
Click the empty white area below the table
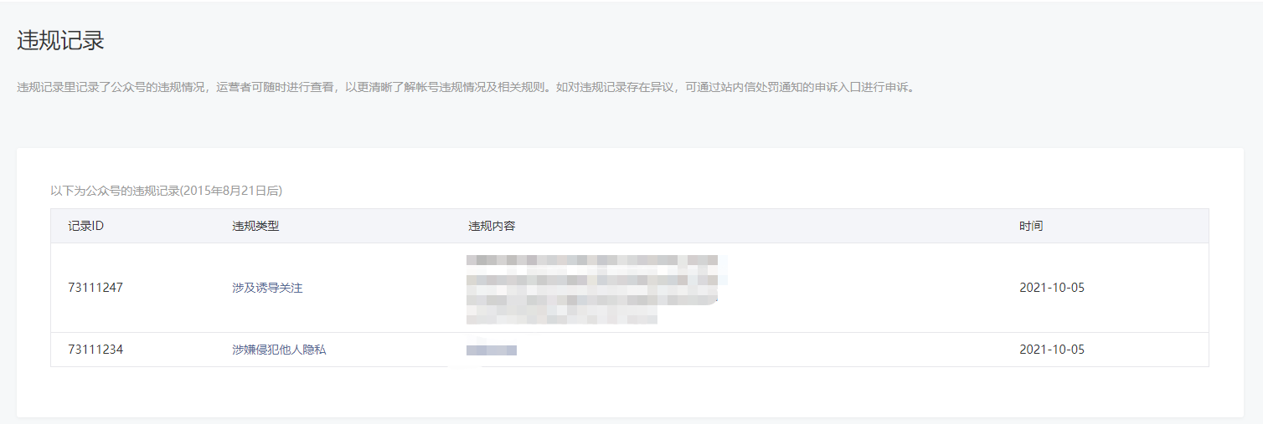(x=630, y=391)
